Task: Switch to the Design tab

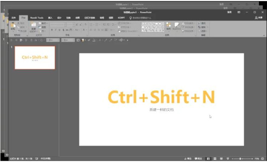Action: coord(59,18)
